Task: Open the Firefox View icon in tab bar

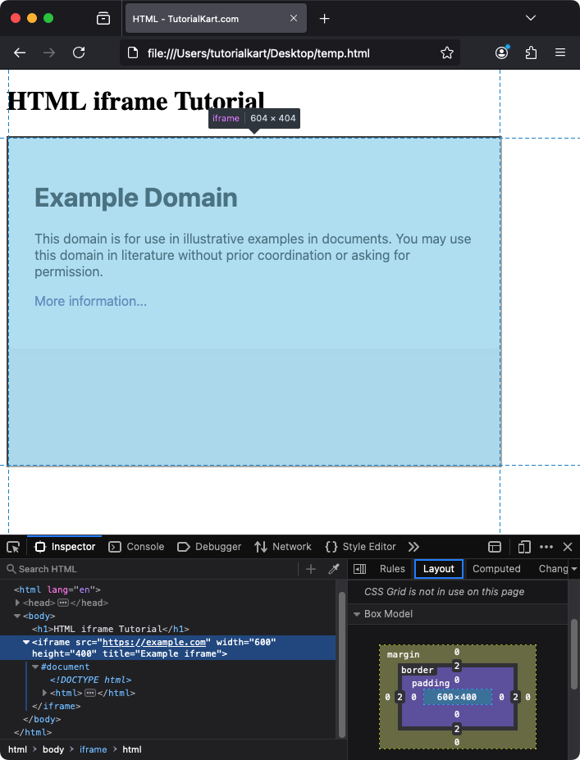Action: (x=103, y=18)
